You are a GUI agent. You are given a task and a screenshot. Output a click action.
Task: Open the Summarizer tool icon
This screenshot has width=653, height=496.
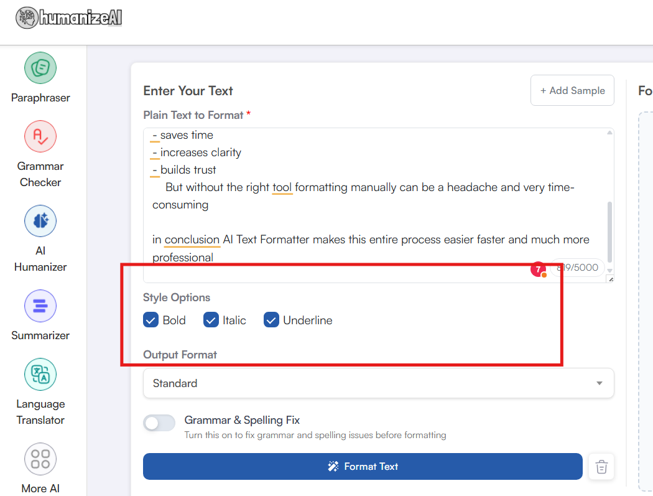point(40,306)
